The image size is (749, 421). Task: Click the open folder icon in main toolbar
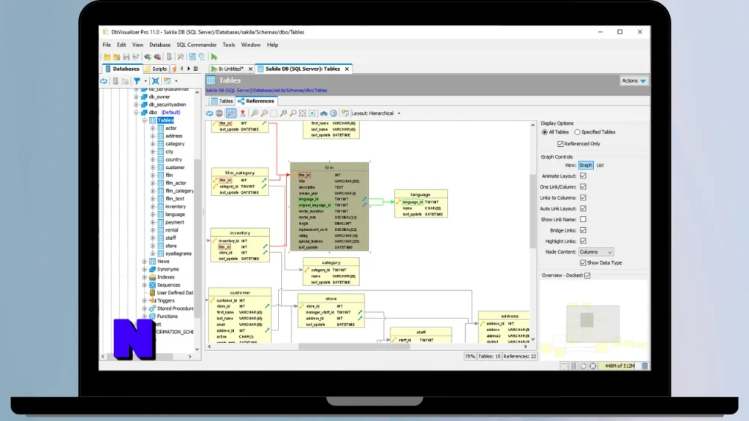coord(107,57)
